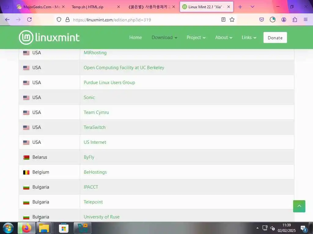Click the scroll-to-top green arrow button
Screen dimensions: 313x234
[x=299, y=206]
